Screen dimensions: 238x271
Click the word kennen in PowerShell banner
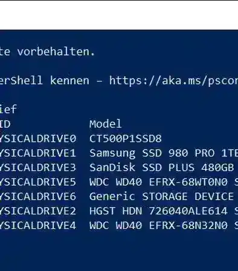[x=69, y=81]
